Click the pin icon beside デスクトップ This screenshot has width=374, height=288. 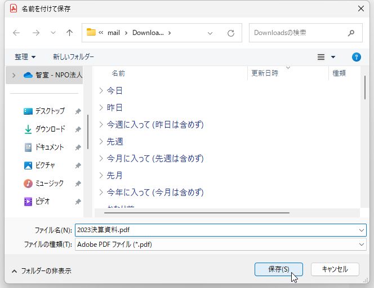pos(78,111)
